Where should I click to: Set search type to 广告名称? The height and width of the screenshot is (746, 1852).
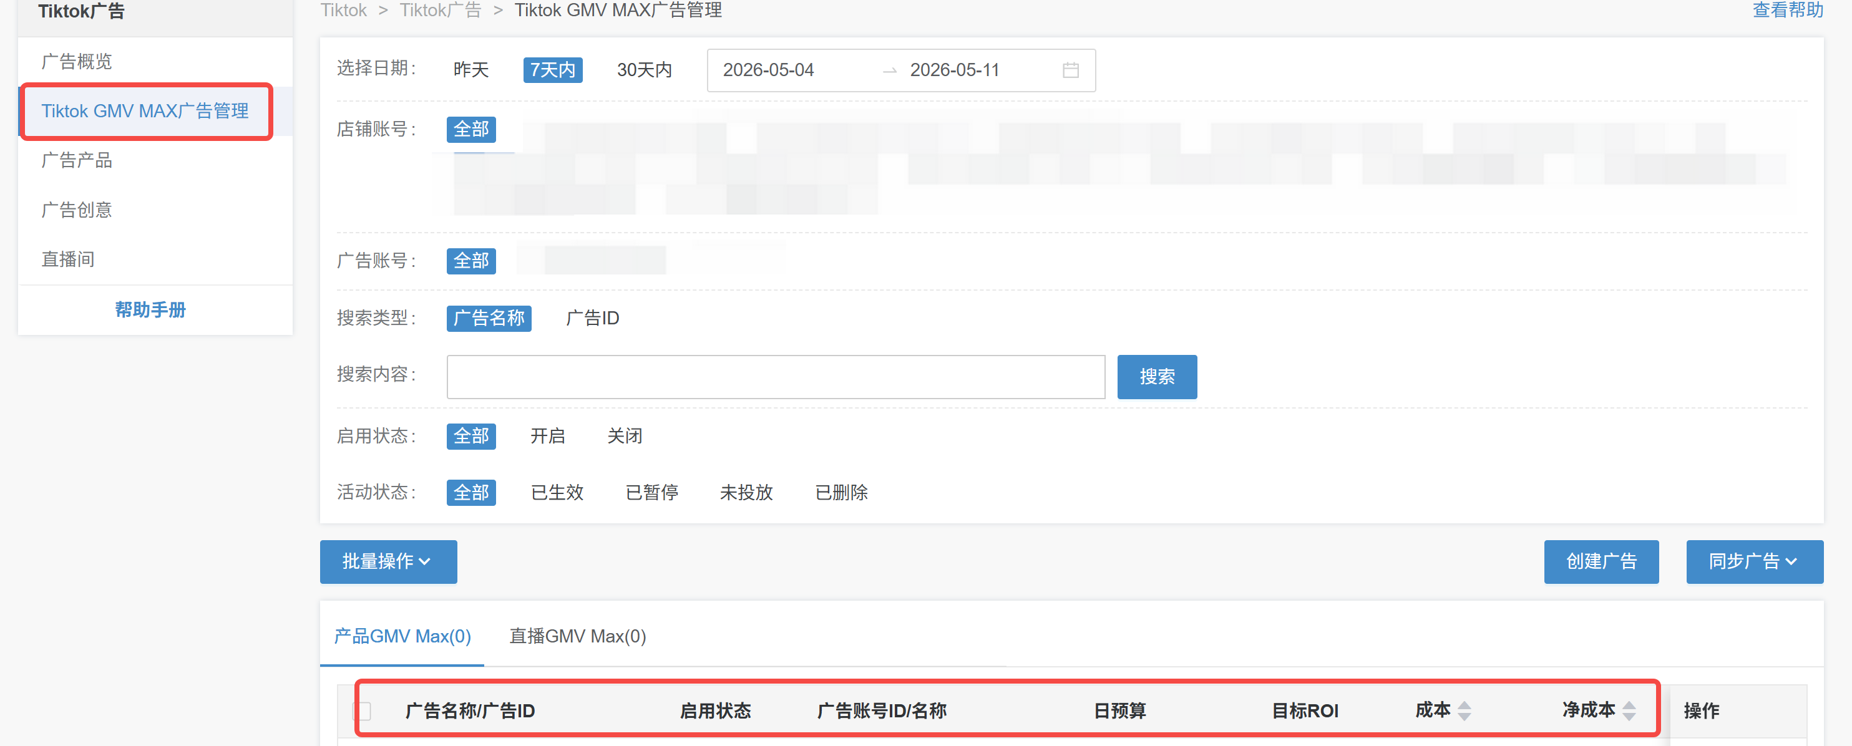(x=489, y=318)
